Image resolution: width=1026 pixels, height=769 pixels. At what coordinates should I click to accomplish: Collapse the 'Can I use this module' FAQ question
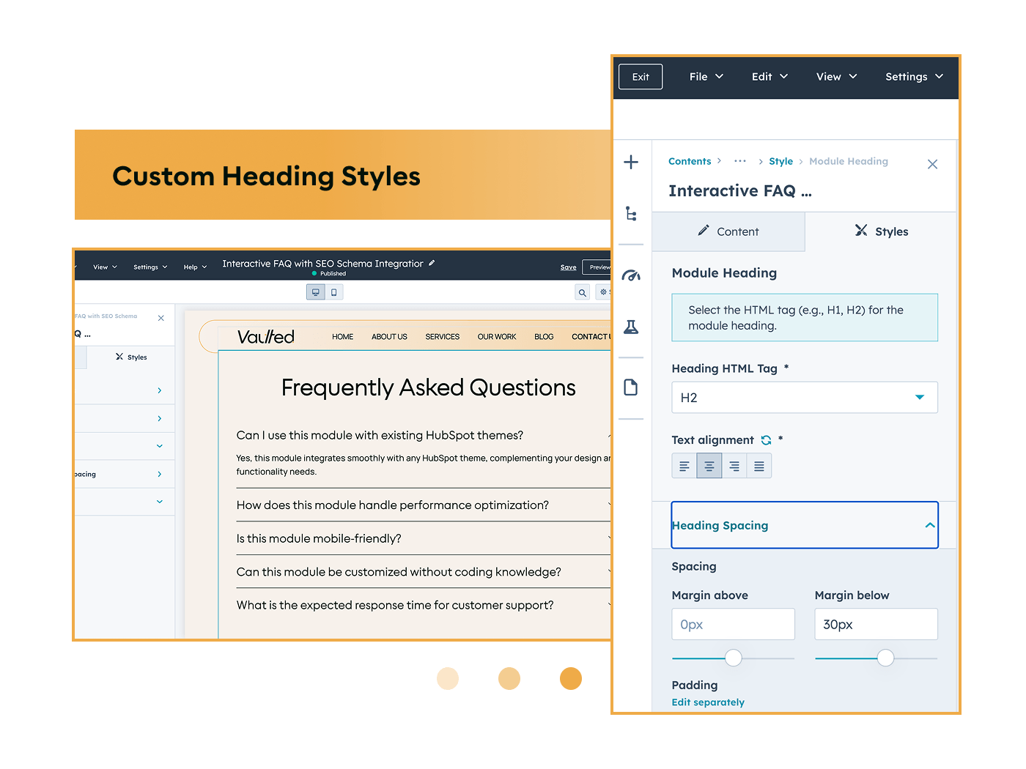coord(423,435)
